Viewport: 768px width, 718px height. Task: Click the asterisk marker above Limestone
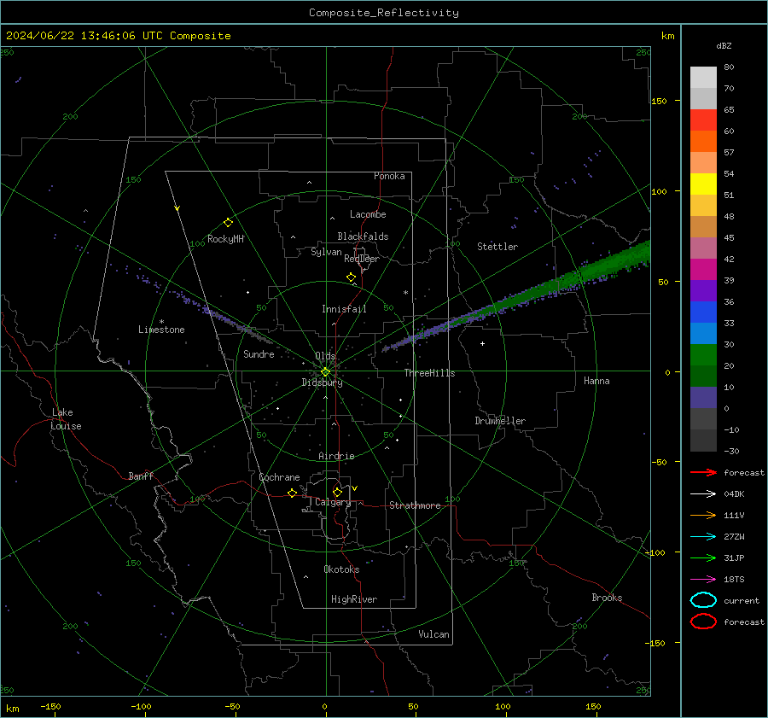tap(161, 322)
